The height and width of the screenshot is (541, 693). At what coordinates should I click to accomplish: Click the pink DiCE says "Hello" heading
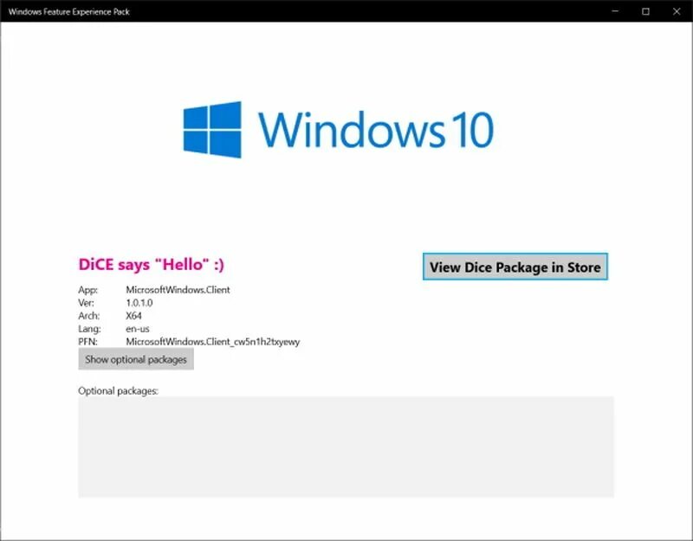(151, 265)
